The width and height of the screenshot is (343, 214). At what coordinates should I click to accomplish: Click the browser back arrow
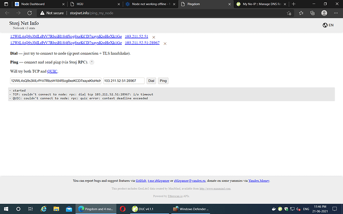(x=8, y=13)
